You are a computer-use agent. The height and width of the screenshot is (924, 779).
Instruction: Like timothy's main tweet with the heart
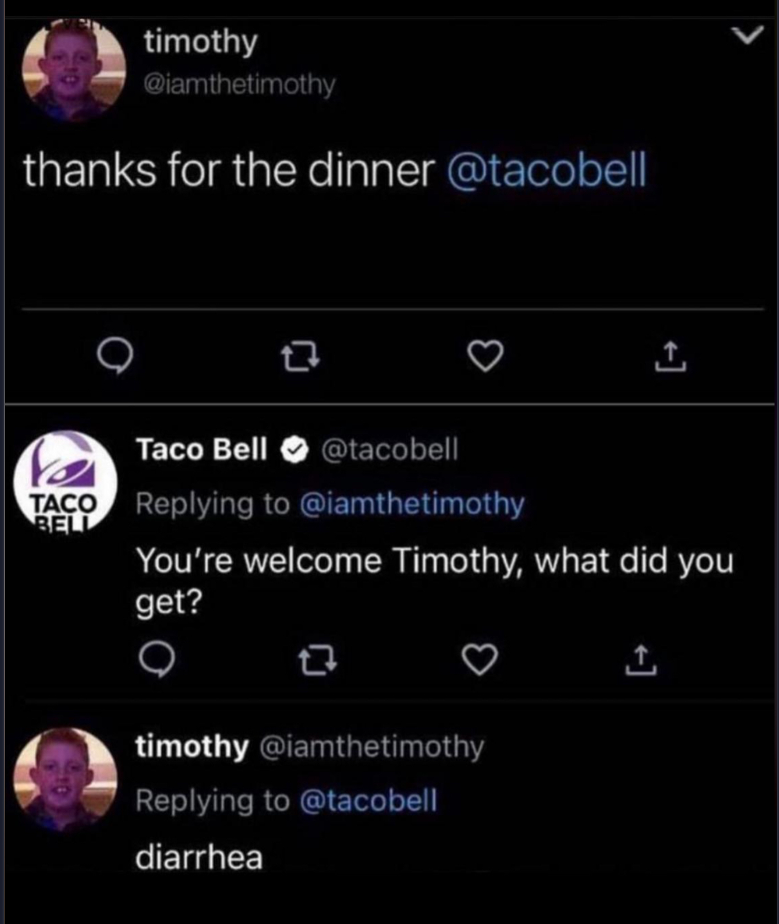tap(486, 356)
